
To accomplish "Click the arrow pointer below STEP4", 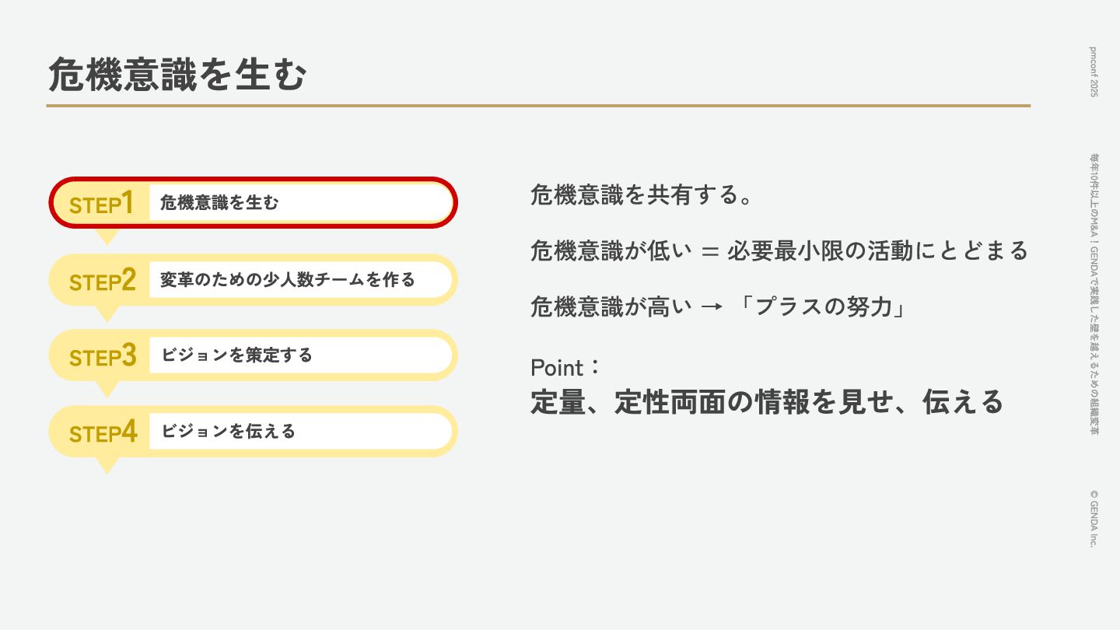I will point(107,465).
